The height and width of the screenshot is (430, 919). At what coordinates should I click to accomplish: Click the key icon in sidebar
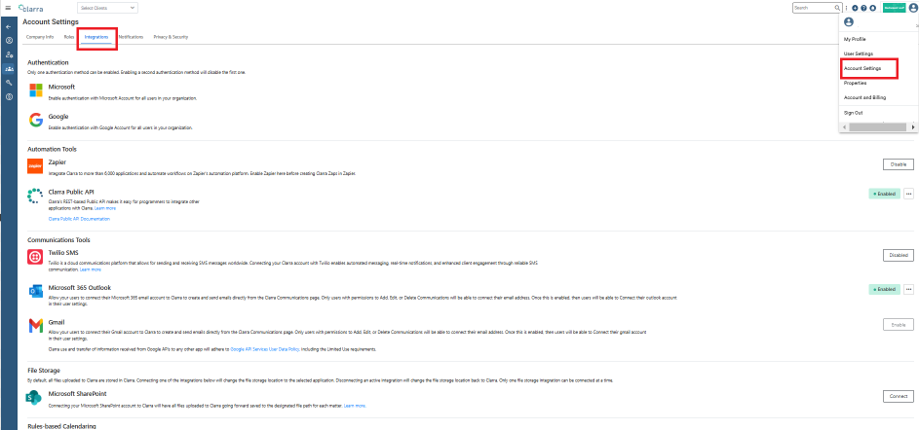(9, 83)
